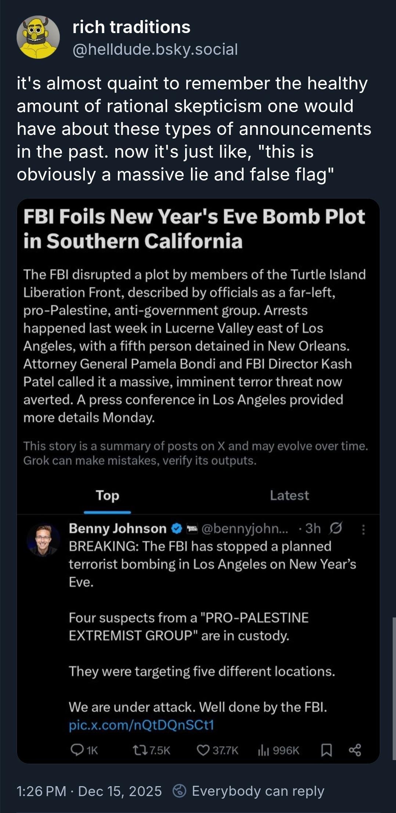Open the three-dot more options menu
Viewport: 396px width, 813px height.
[x=363, y=529]
